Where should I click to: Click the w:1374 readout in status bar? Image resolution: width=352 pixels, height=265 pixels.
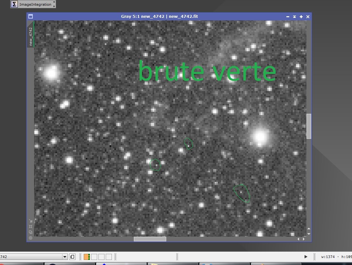pyautogui.click(x=328, y=257)
